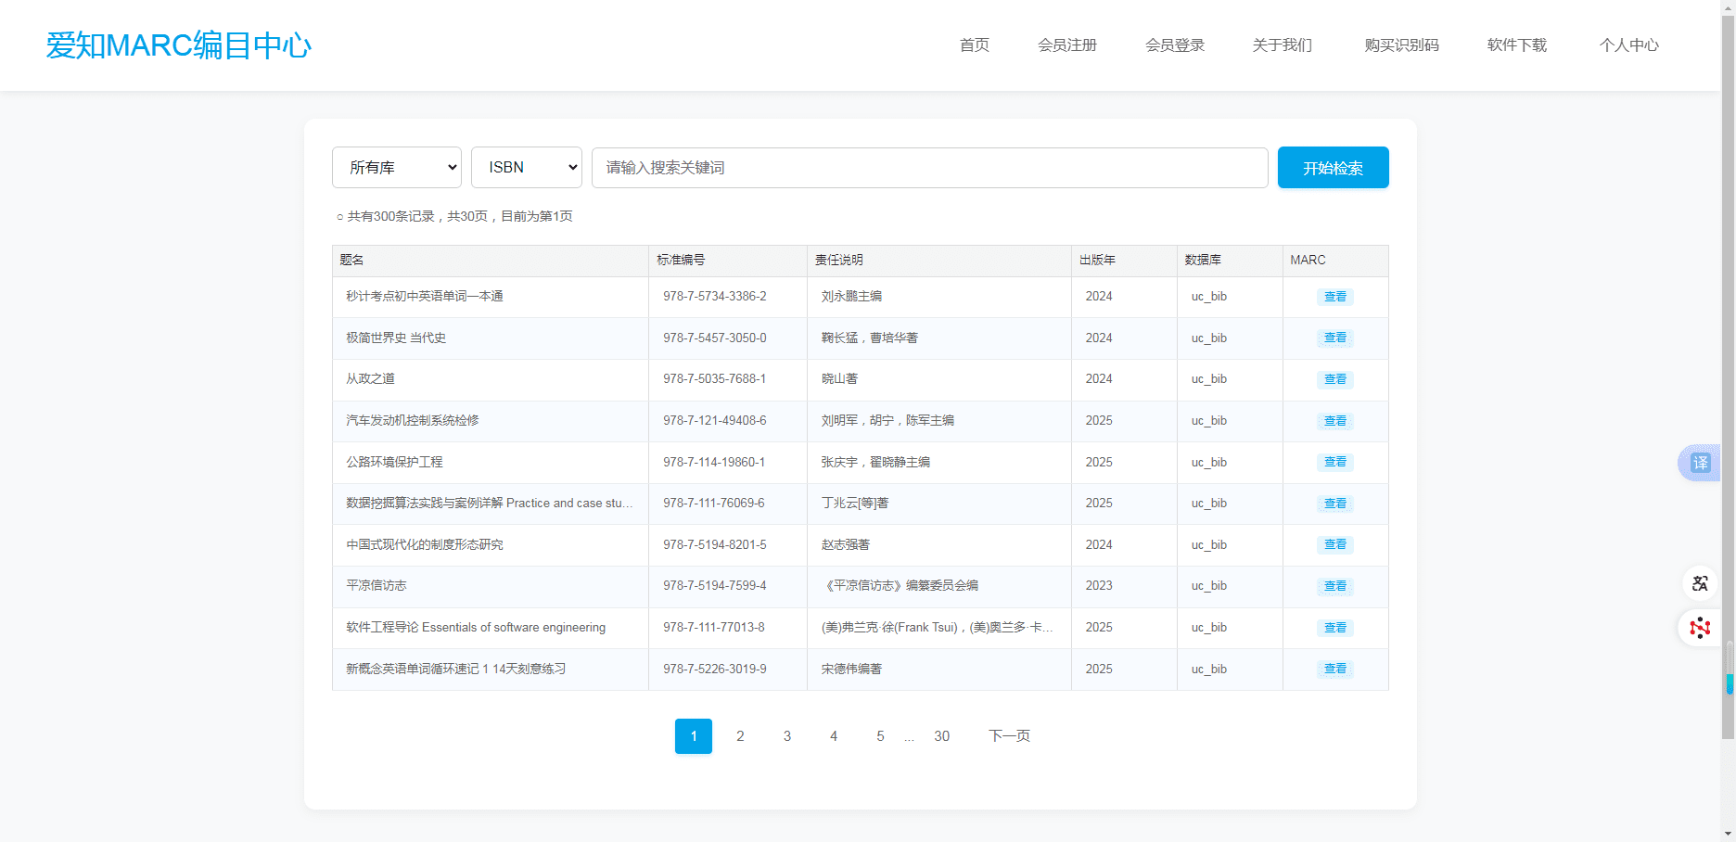Open 个人中心 in the navigation
Image resolution: width=1736 pixels, height=842 pixels.
[x=1629, y=45]
